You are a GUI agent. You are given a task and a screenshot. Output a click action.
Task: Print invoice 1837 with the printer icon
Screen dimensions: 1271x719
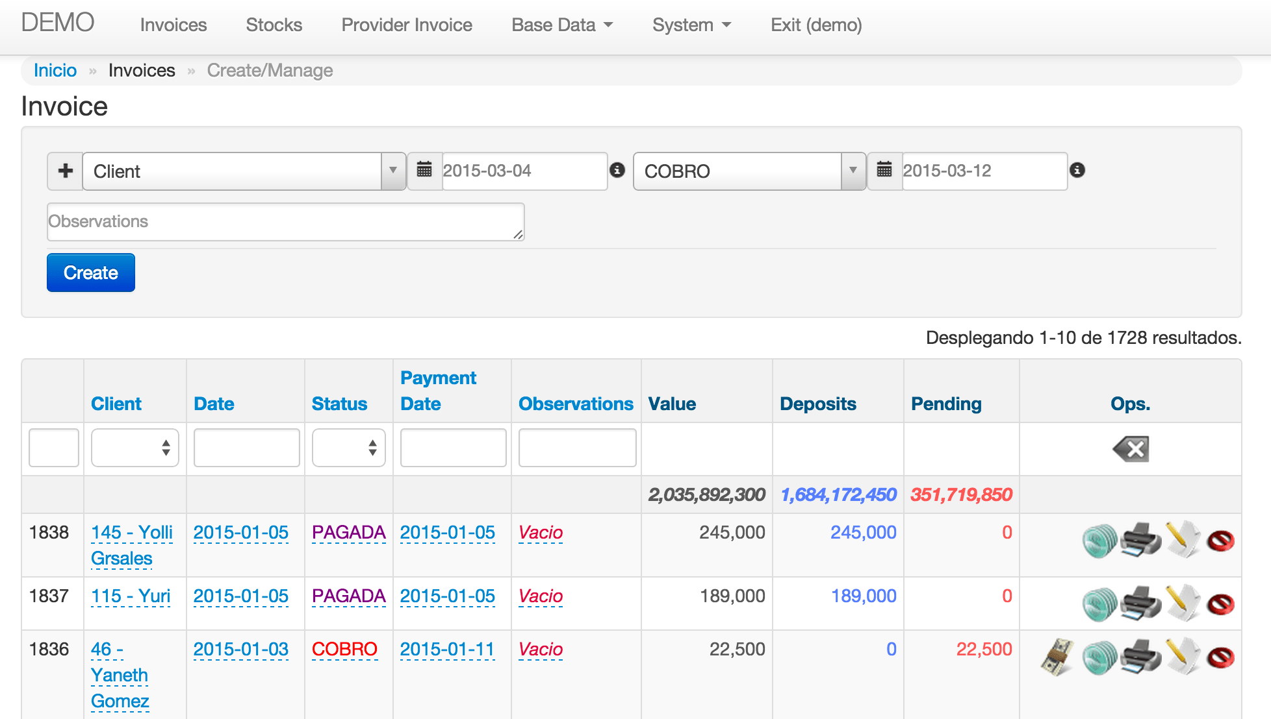click(1141, 603)
